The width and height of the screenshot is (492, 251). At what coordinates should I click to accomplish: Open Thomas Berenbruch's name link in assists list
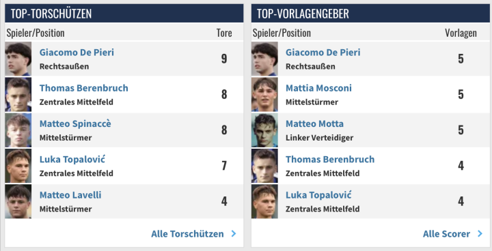tap(330, 159)
